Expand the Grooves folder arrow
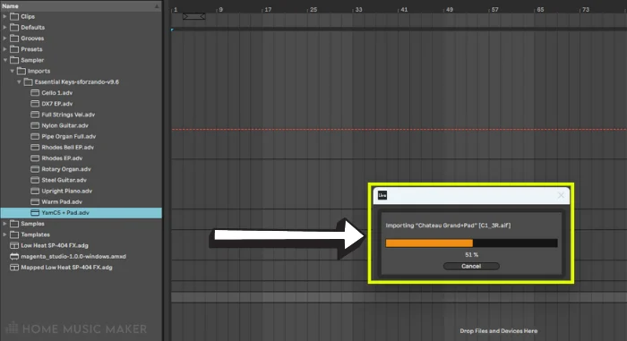The image size is (627, 341). pyautogui.click(x=4, y=38)
